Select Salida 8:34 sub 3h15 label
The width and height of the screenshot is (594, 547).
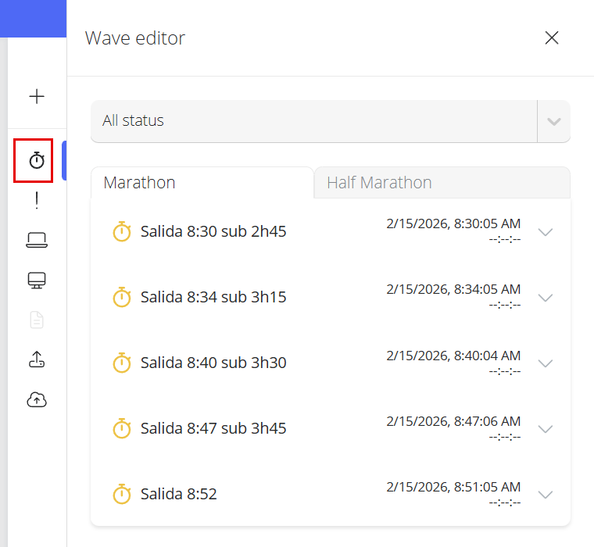(x=213, y=297)
